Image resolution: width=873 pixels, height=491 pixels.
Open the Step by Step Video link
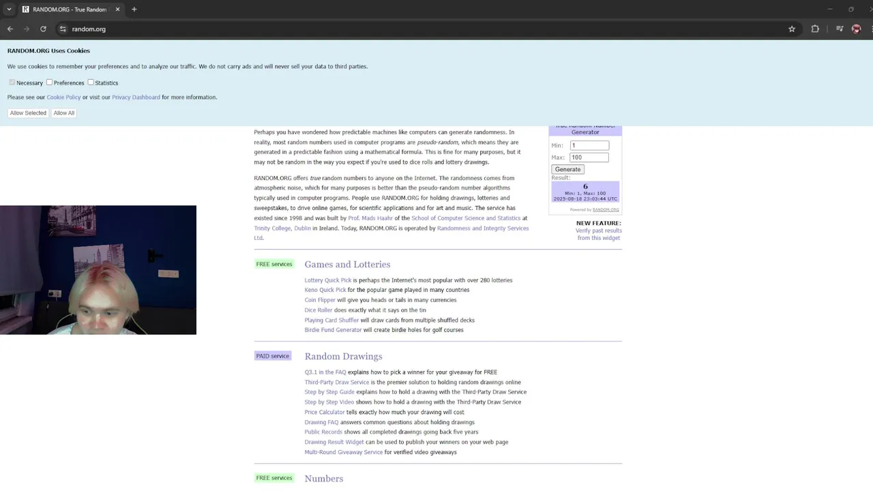[329, 402]
